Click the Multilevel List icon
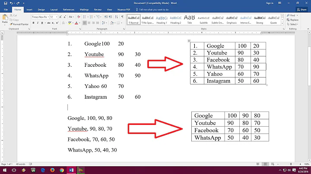 (x=98, y=17)
